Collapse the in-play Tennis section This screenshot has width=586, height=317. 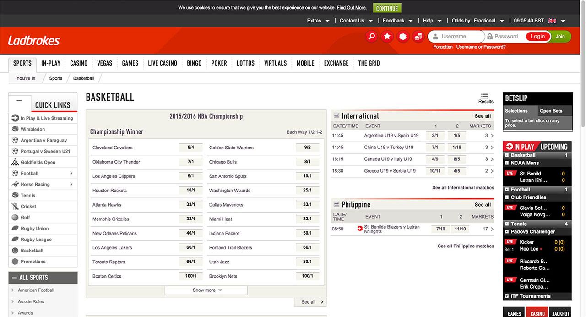pyautogui.click(x=507, y=224)
